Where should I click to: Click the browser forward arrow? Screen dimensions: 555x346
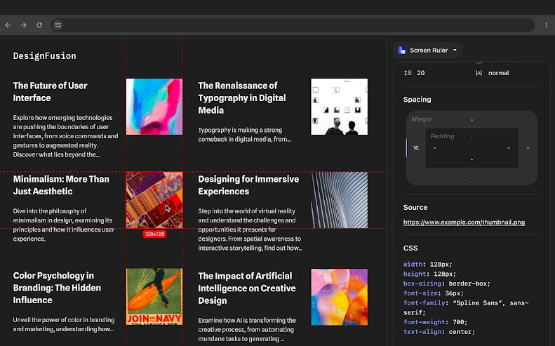pos(24,25)
